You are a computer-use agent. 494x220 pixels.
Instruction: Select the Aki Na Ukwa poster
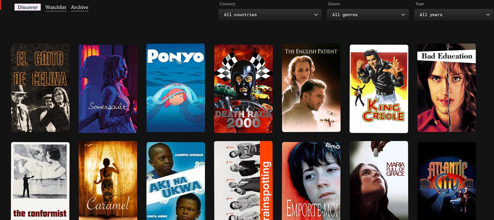[x=176, y=181]
